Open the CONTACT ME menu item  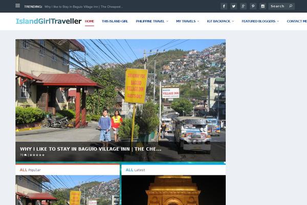pyautogui.click(x=297, y=21)
